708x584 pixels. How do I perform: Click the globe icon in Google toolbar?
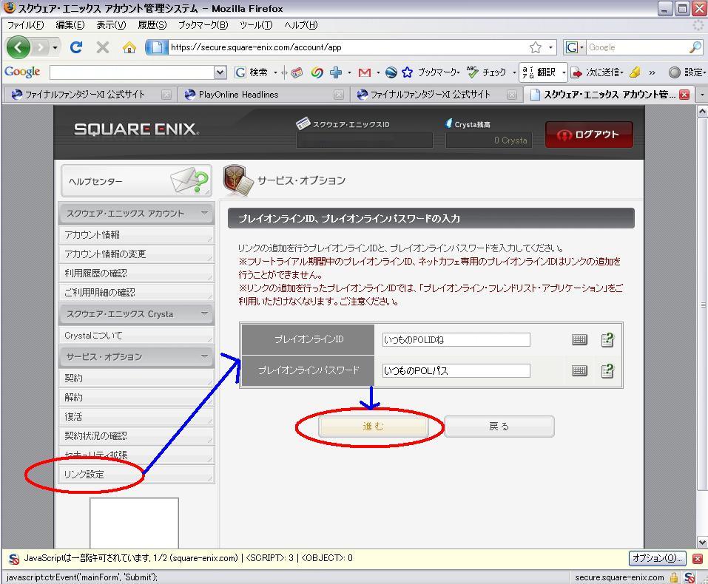point(391,72)
